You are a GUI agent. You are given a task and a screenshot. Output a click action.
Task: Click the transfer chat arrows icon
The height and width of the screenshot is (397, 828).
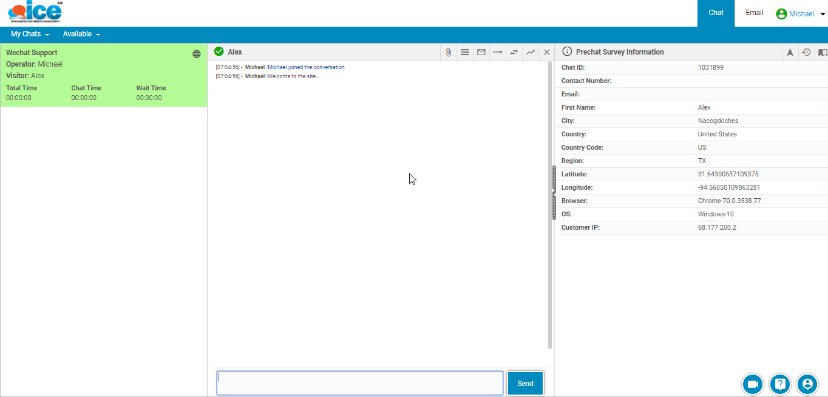click(514, 52)
